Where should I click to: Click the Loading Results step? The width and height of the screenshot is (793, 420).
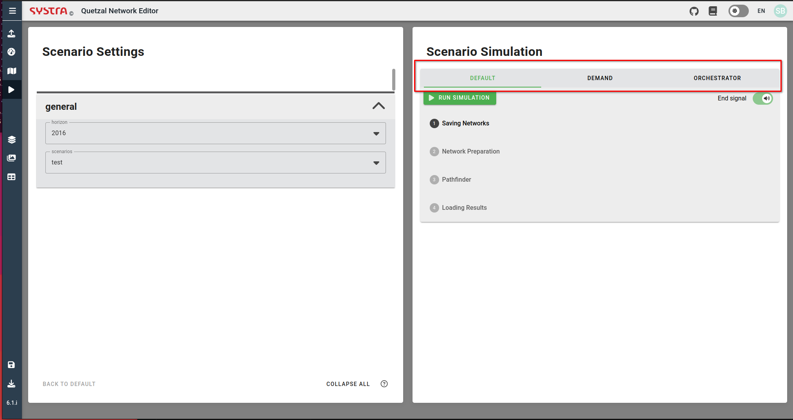coord(458,208)
